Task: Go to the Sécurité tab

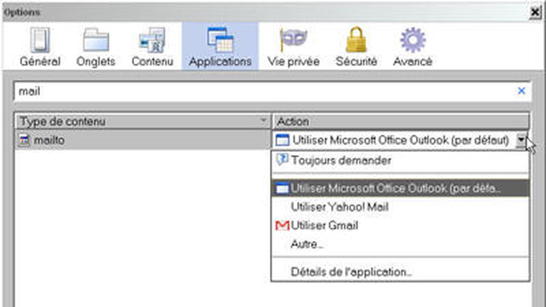Action: point(356,47)
